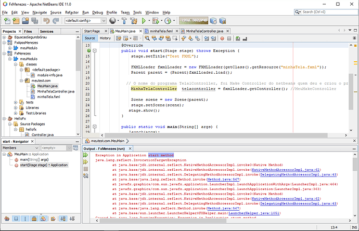The width and height of the screenshot is (359, 231).
Task: Click the Profile Project toolbar icon
Action: click(168, 21)
